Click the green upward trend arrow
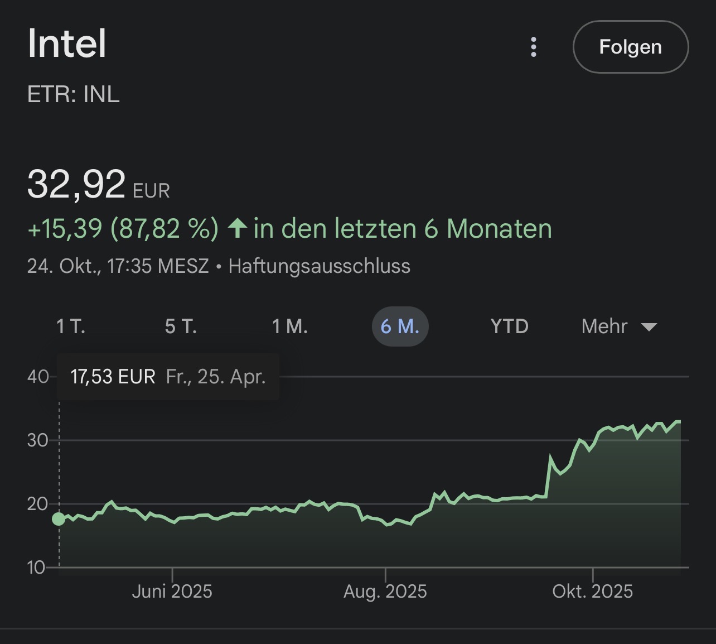Image resolution: width=716 pixels, height=644 pixels. (x=238, y=228)
